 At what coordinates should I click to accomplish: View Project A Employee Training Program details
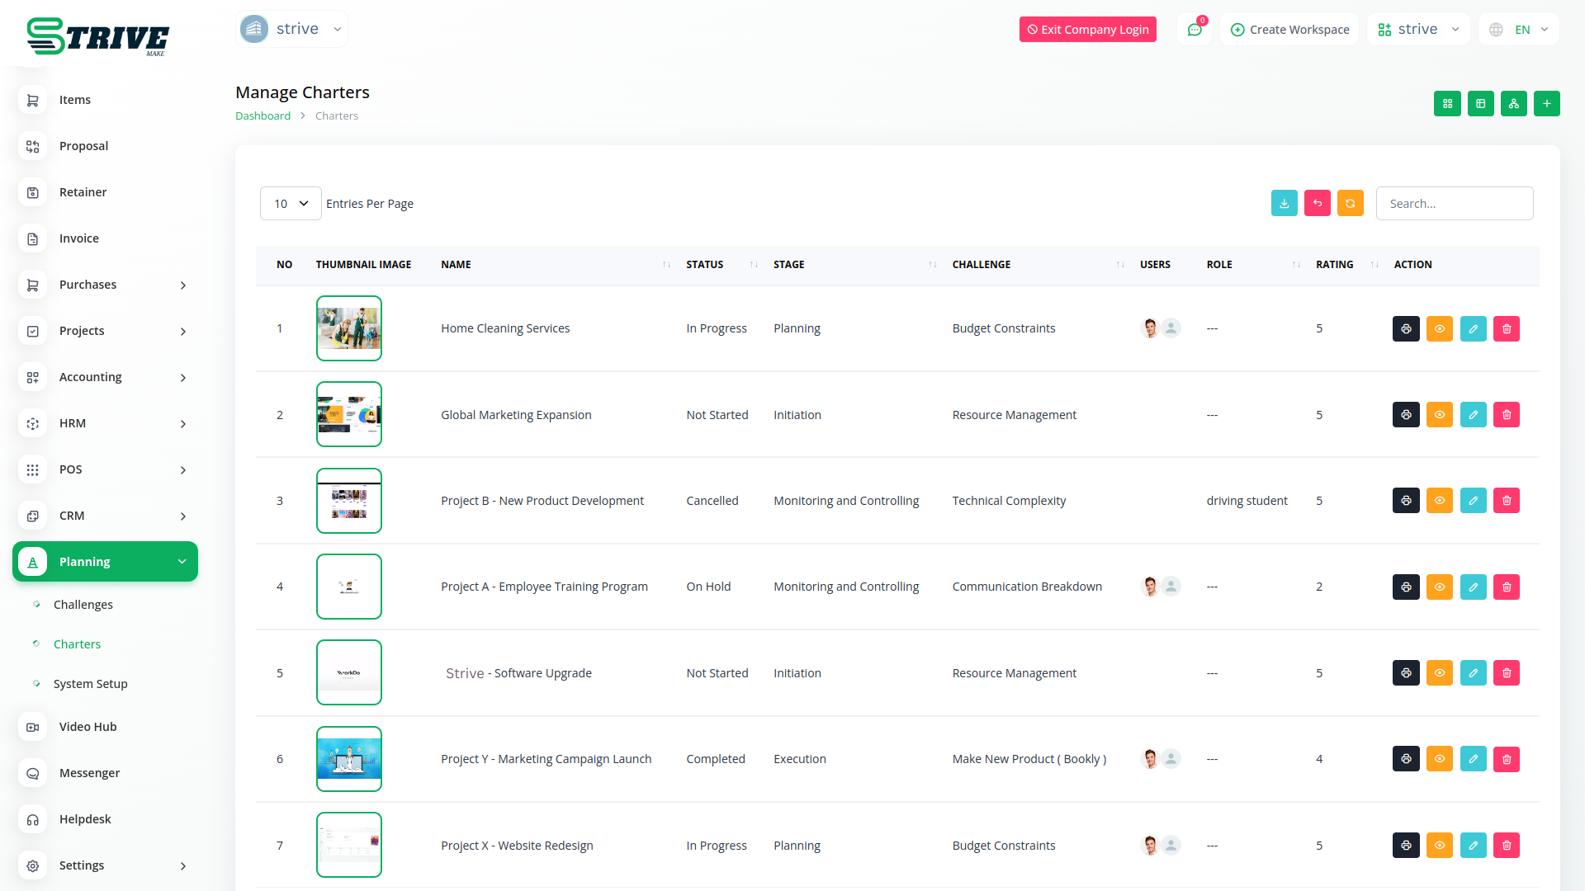click(x=1439, y=587)
